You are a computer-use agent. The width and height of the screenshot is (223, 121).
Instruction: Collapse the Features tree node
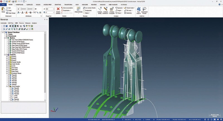click(5, 55)
